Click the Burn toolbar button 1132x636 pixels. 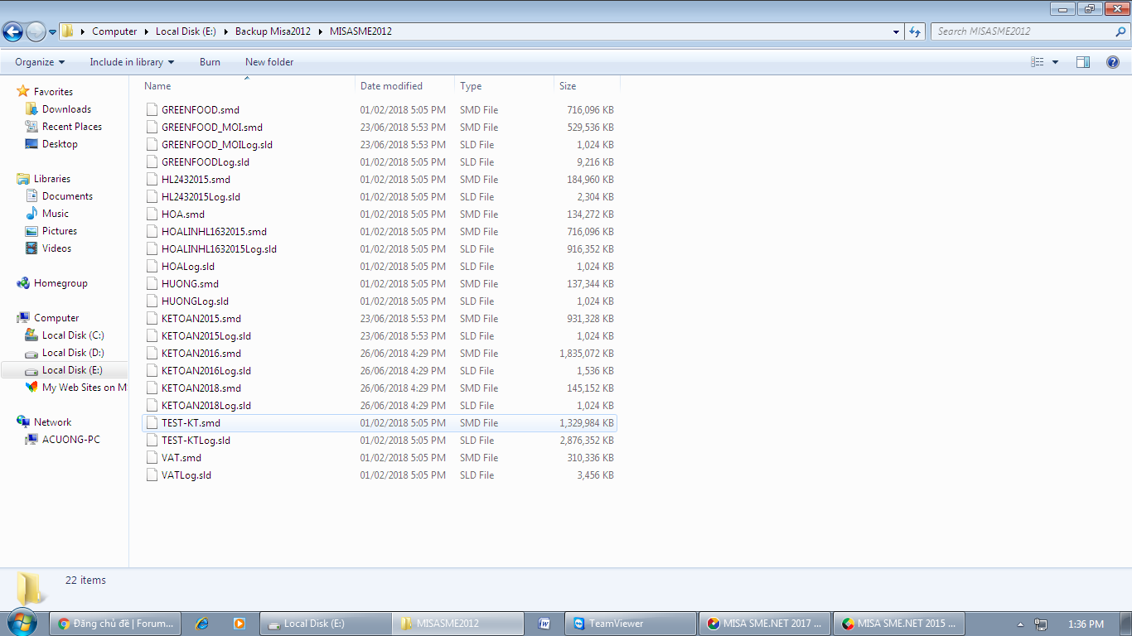pos(210,62)
